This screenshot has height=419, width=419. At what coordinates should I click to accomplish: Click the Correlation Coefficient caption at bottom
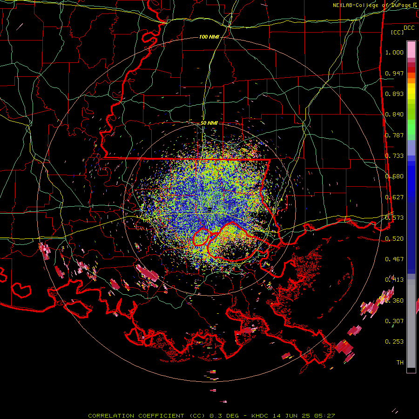point(211,416)
